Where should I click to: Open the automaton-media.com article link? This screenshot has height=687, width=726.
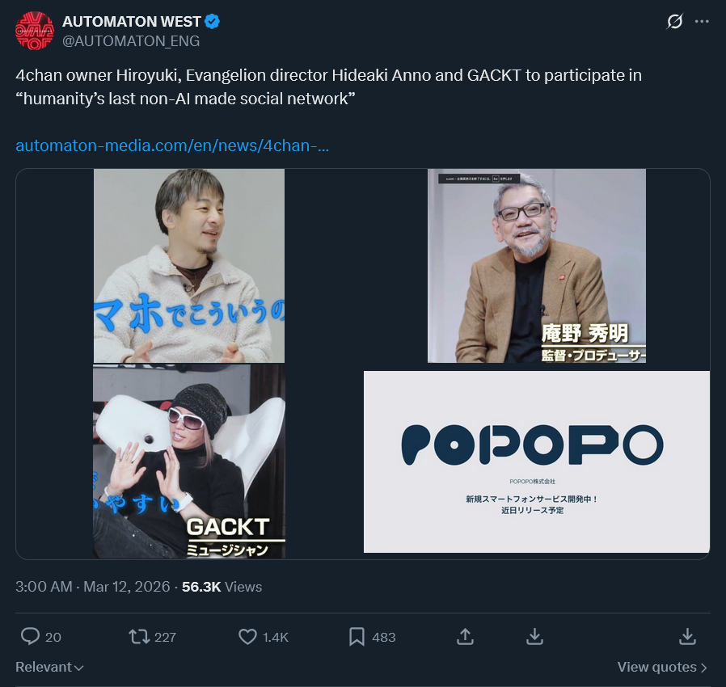point(172,145)
